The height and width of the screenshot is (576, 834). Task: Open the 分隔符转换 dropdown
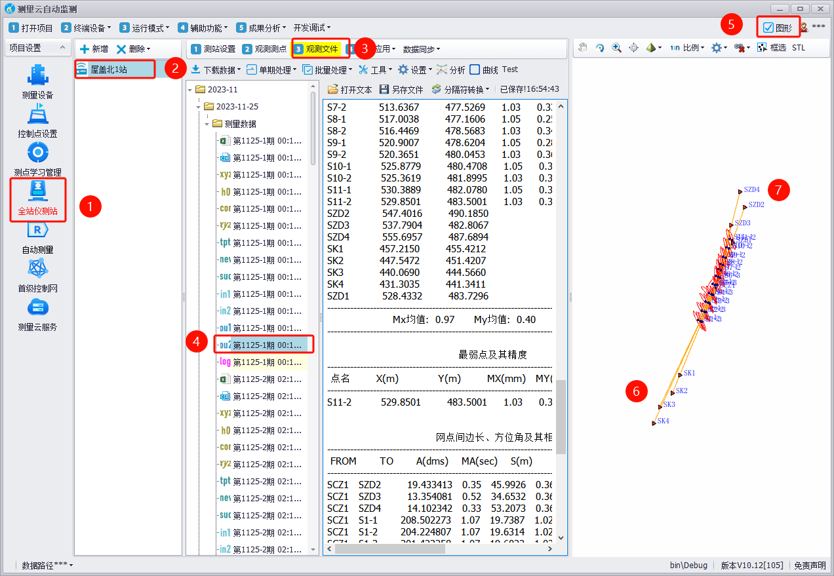tap(460, 89)
